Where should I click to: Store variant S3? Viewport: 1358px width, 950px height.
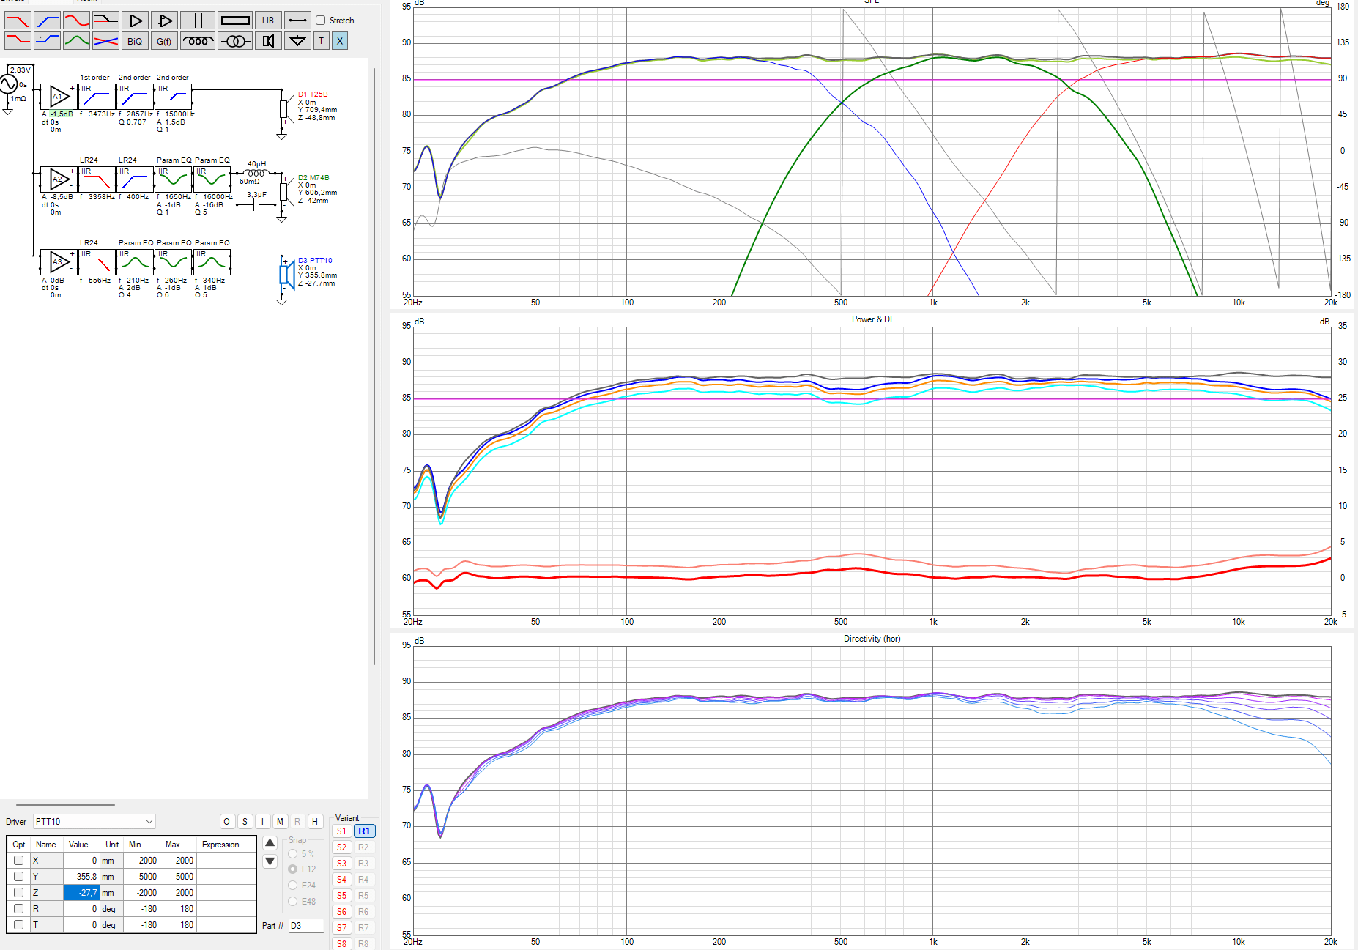click(x=341, y=864)
